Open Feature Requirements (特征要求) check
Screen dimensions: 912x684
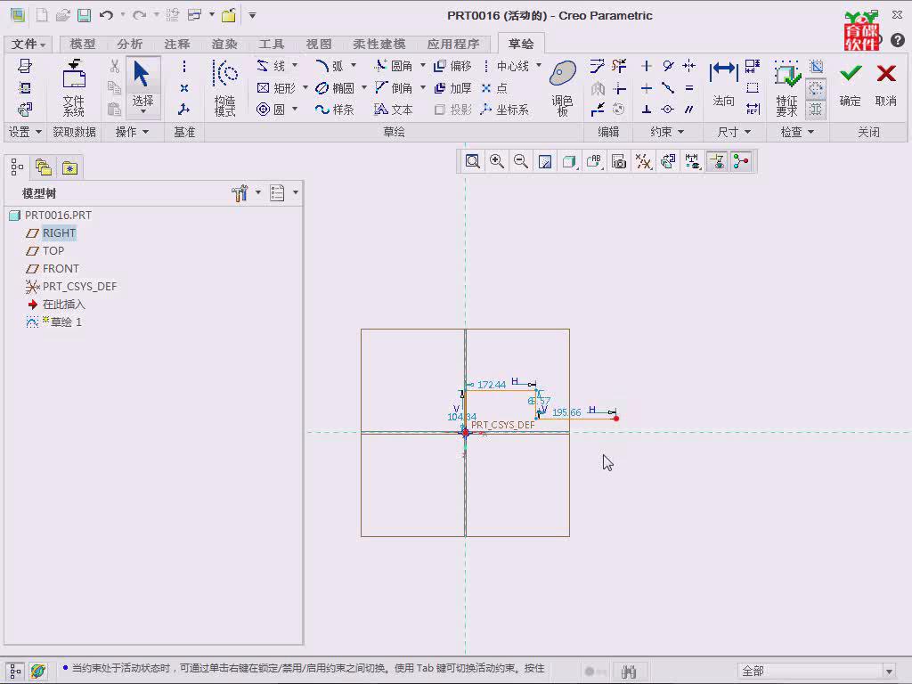[x=787, y=88]
